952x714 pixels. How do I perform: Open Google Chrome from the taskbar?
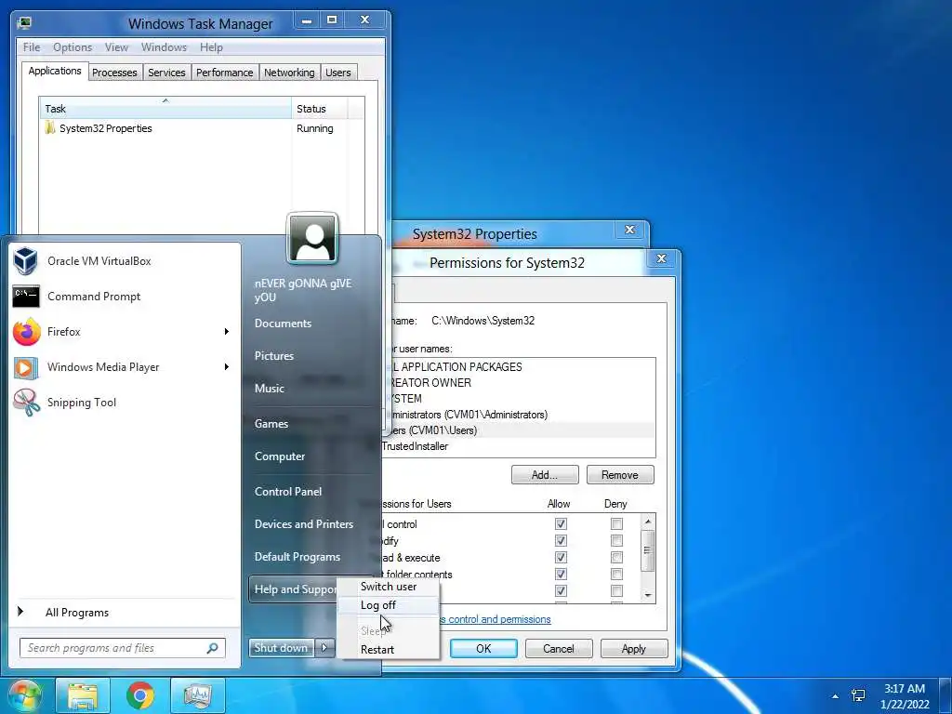click(140, 695)
